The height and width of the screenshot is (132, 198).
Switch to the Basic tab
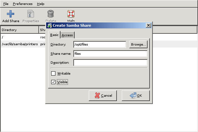[x=54, y=35]
